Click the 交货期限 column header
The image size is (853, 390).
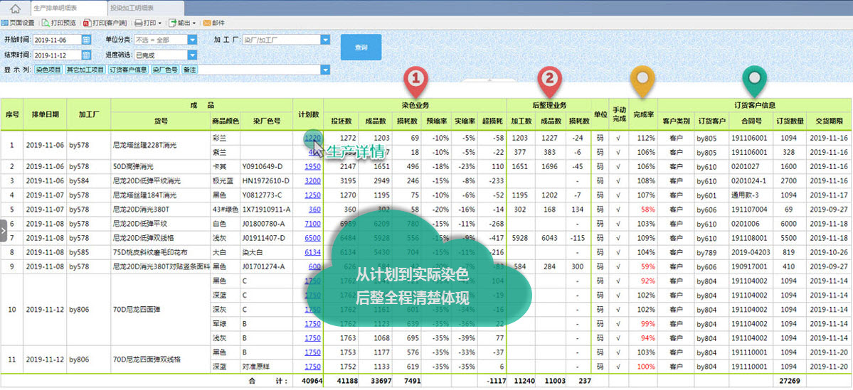(x=829, y=121)
